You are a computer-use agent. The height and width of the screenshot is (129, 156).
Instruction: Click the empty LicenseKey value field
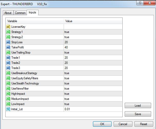click(93, 27)
